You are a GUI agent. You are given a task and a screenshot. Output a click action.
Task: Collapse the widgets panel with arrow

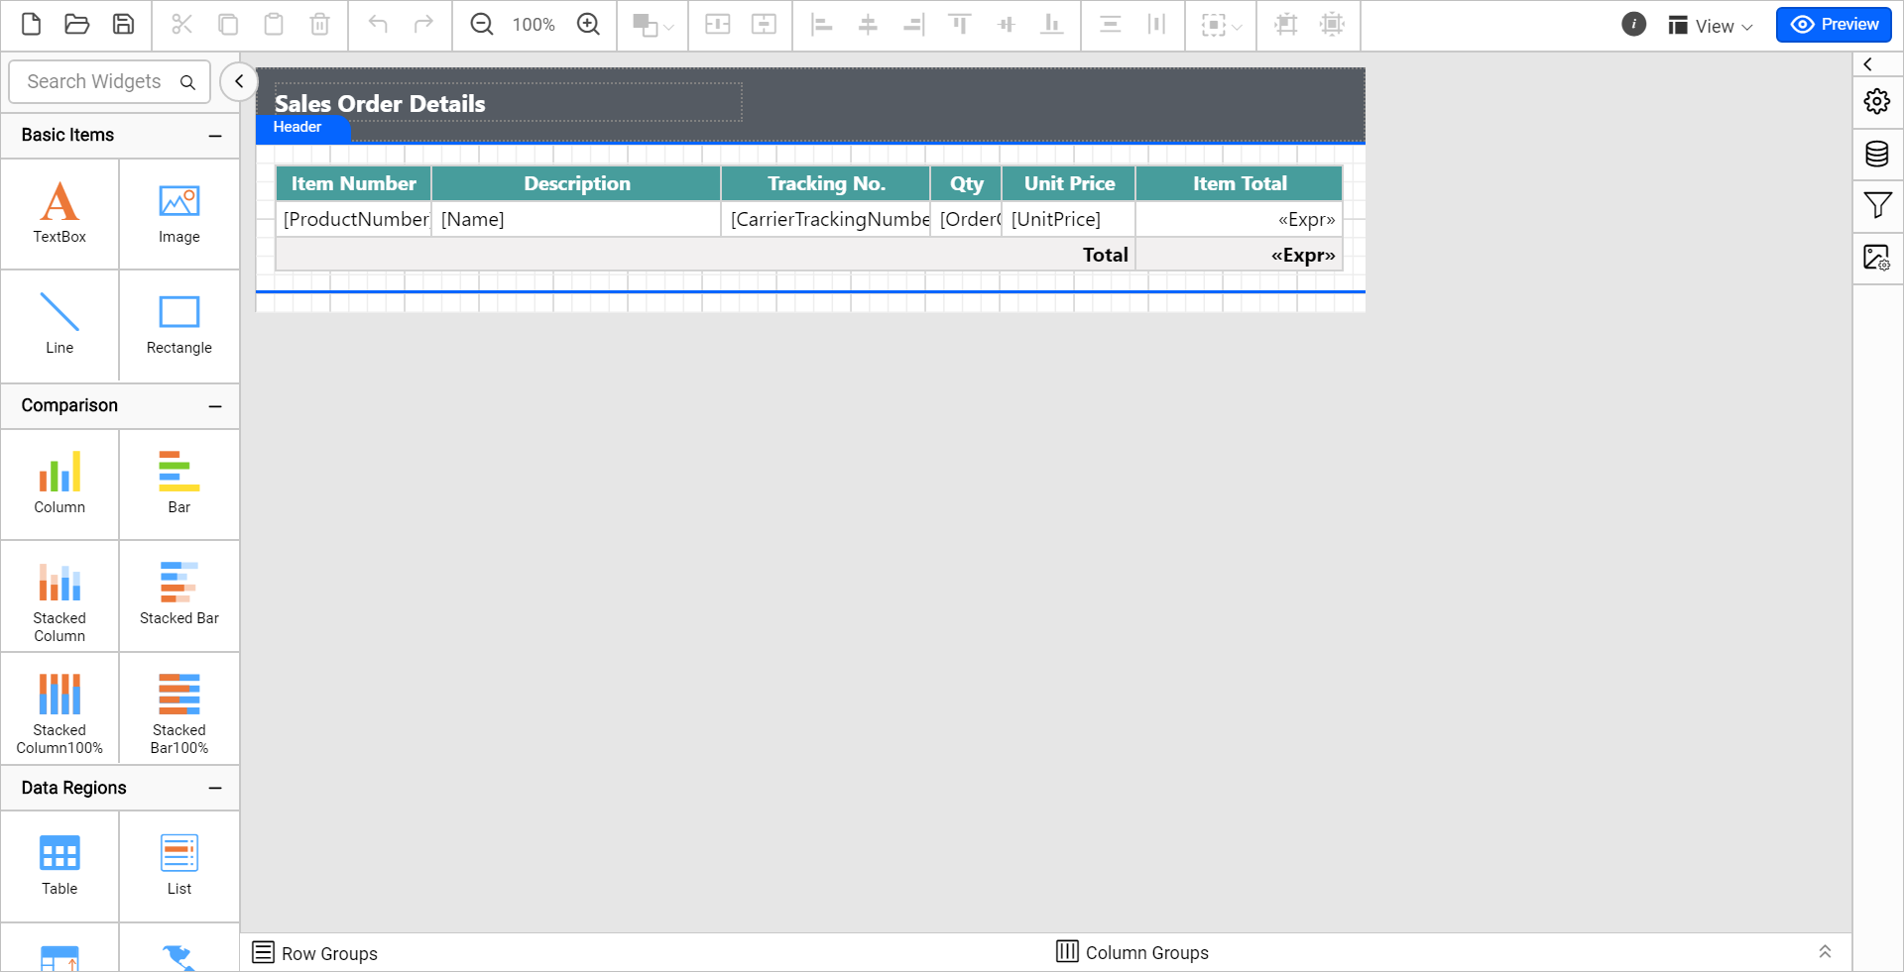click(x=239, y=81)
